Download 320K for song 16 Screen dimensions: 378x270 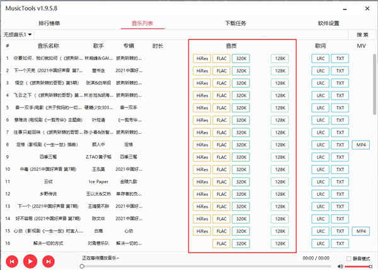tap(241, 244)
